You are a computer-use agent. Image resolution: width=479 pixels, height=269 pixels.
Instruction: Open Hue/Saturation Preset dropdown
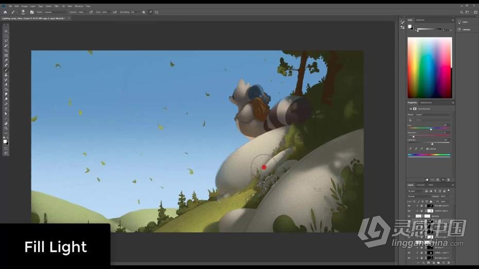[x=433, y=115]
